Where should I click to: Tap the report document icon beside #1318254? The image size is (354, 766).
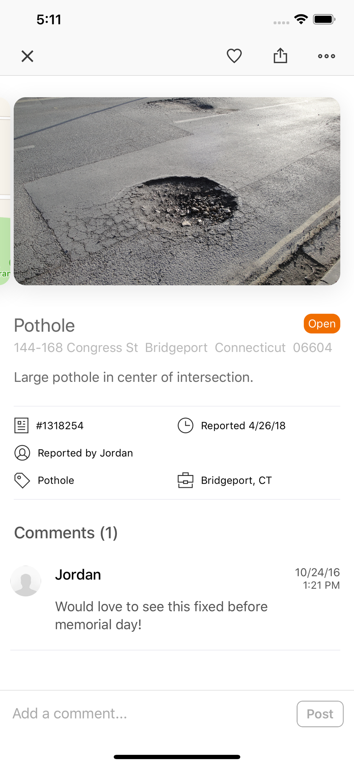pos(21,426)
